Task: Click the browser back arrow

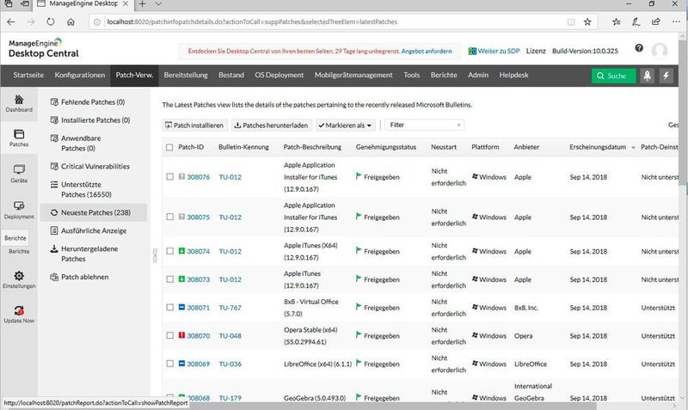Action: click(11, 21)
